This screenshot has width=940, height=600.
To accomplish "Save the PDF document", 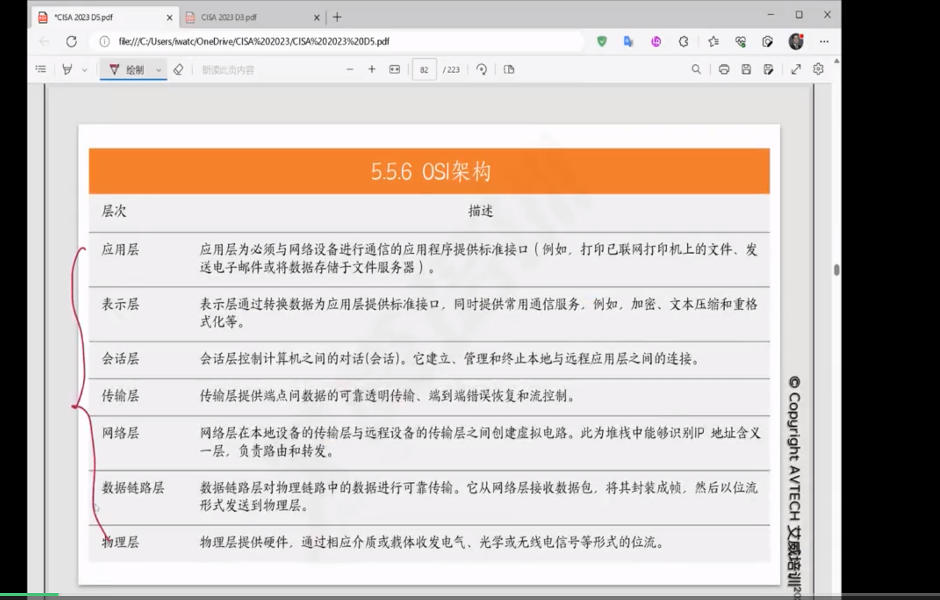I will click(x=746, y=69).
